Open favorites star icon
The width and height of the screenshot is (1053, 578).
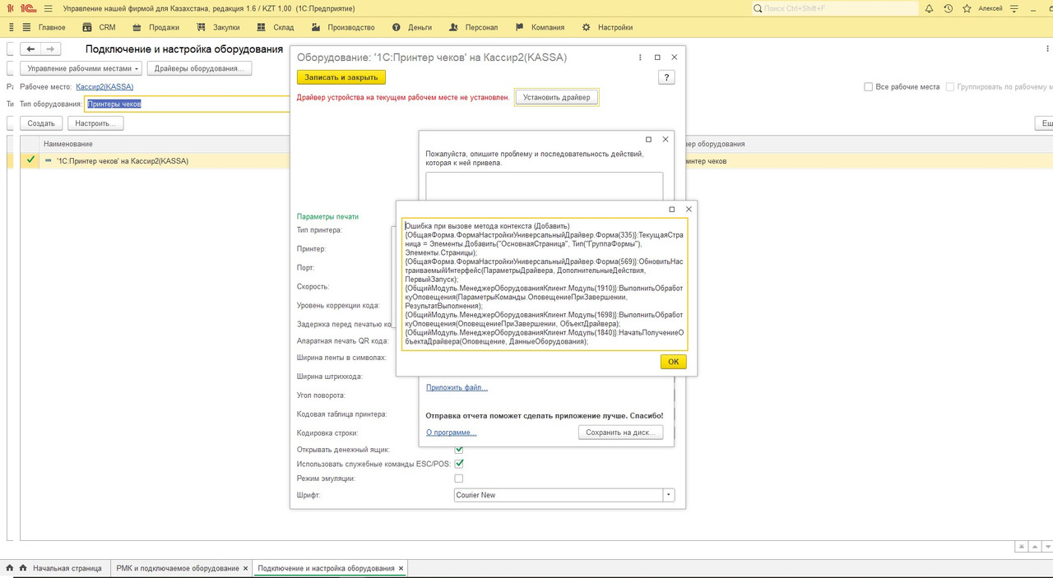point(966,8)
